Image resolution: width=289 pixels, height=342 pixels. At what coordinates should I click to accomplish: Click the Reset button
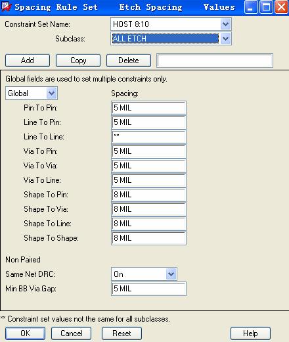click(x=122, y=333)
